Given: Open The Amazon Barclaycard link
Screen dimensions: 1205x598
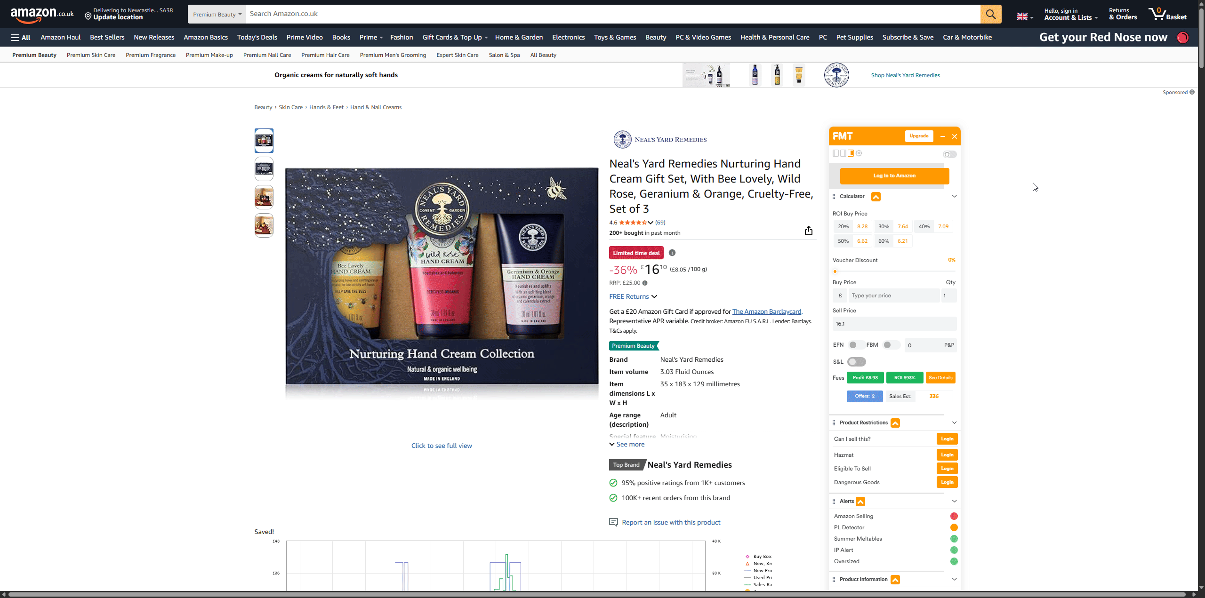Looking at the screenshot, I should (766, 311).
